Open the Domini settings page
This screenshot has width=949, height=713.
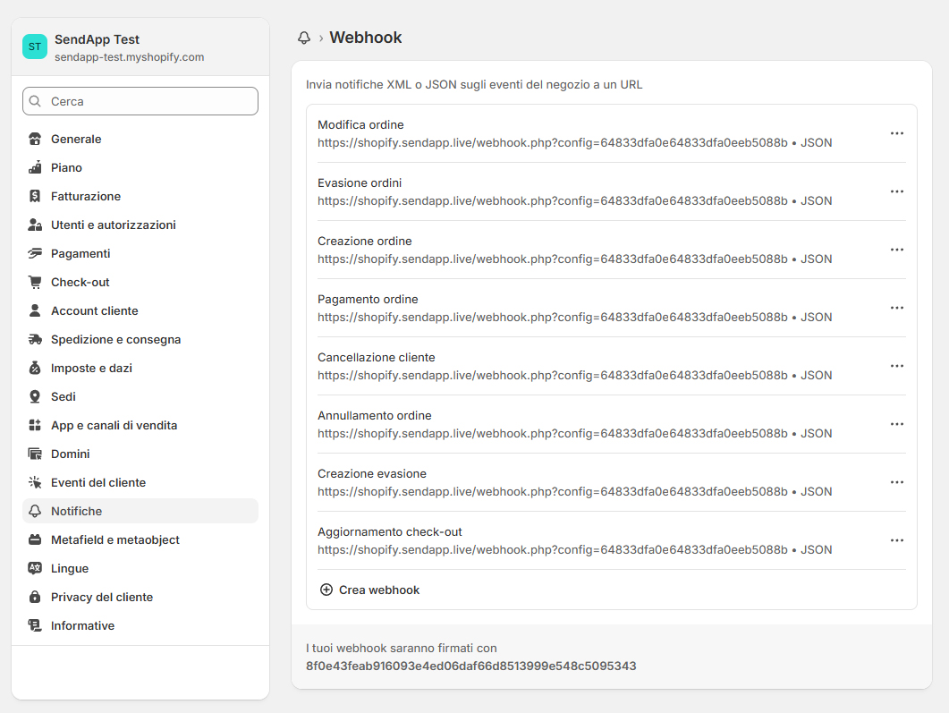click(x=140, y=454)
